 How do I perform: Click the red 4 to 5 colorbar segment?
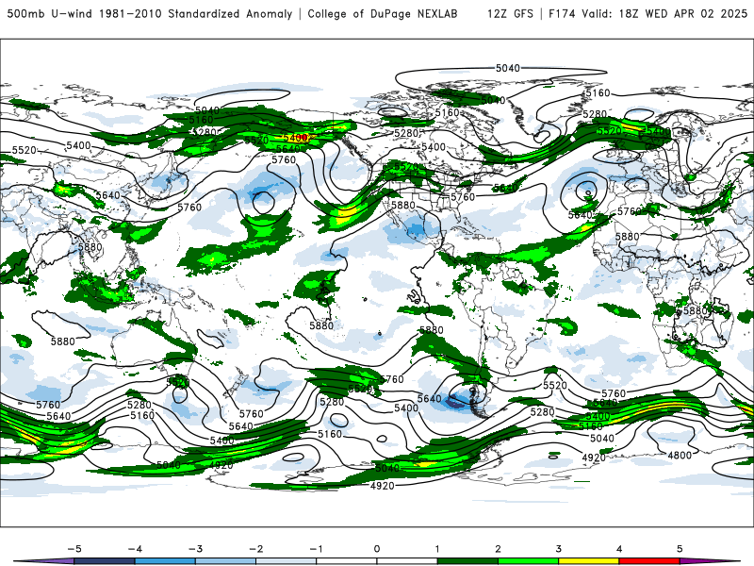649,561
